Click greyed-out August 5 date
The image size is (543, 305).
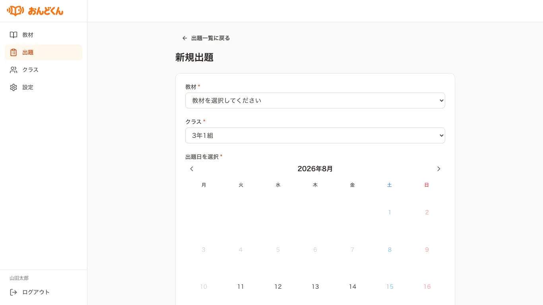(278, 250)
